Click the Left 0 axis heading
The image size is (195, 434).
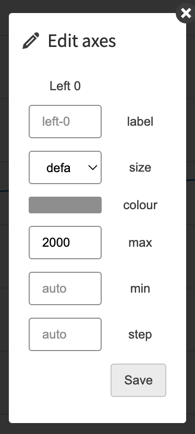tap(65, 86)
